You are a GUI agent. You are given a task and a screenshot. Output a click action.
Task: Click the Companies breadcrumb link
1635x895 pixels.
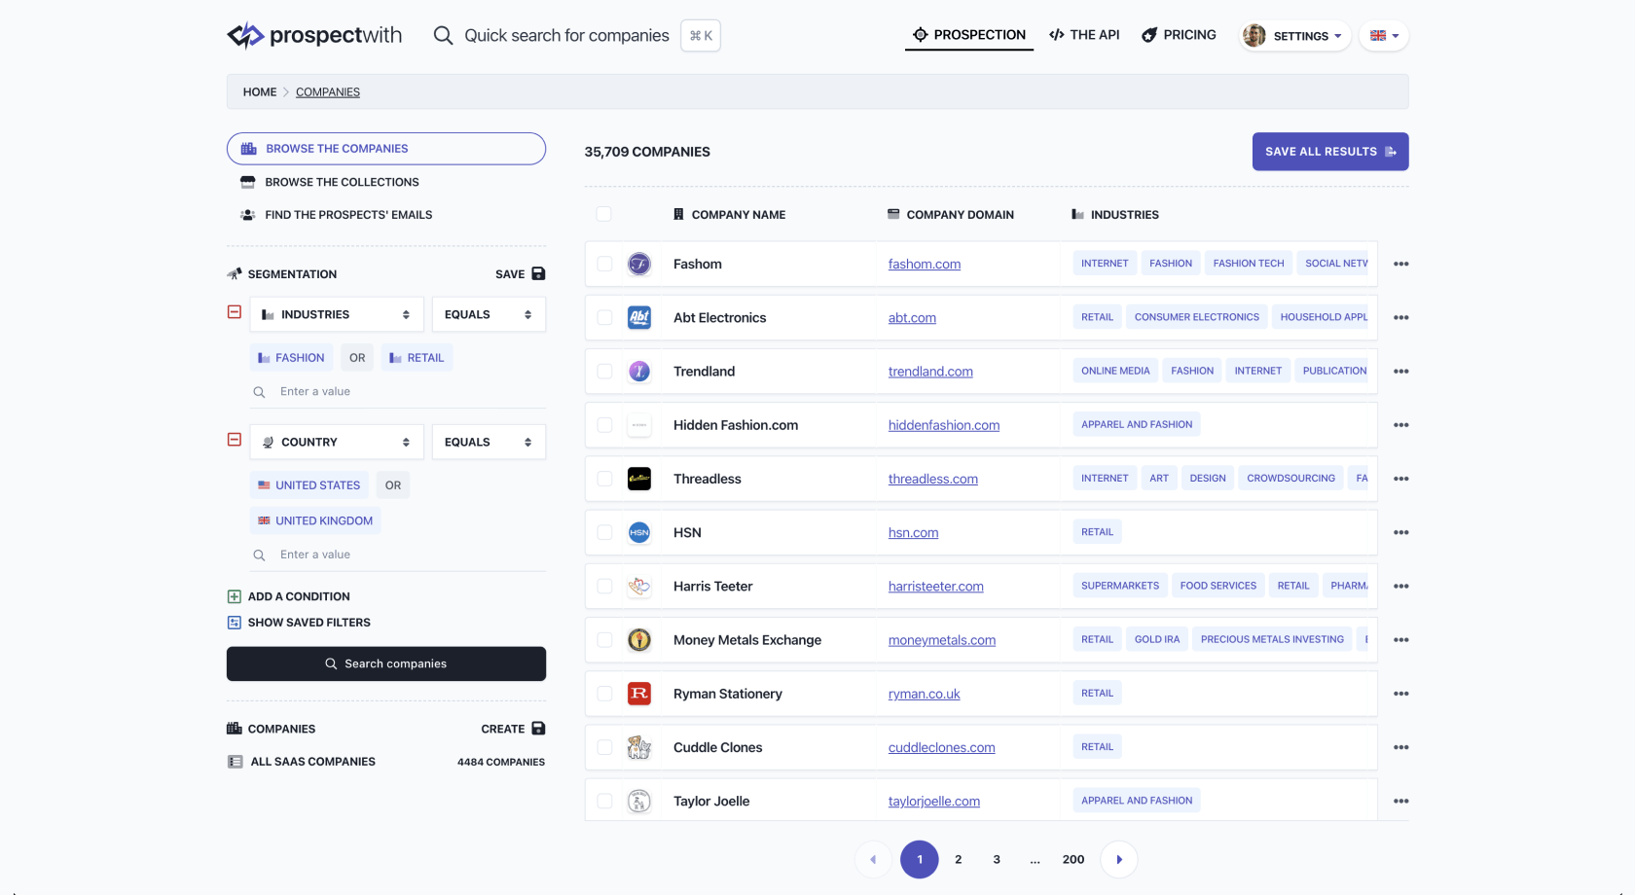[x=328, y=92]
